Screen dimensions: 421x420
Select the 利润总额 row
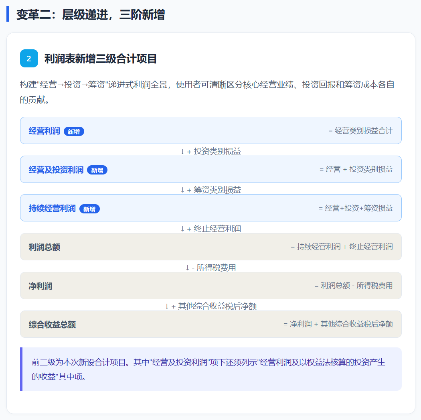pos(211,247)
